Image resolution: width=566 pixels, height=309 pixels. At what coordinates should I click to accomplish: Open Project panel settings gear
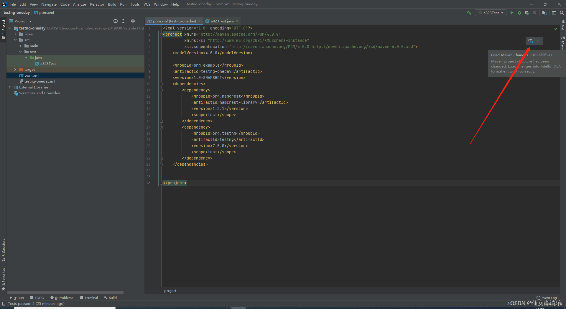pos(133,21)
